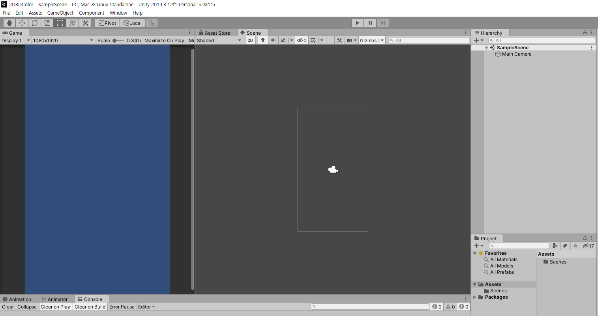The width and height of the screenshot is (598, 316).
Task: Collapse the SampleScene hierarchy node
Action: 486,48
